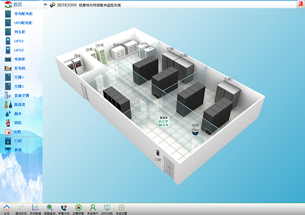305x215 pixels.
Task: Click the dome camera 视频 in 3D room
Action: click(x=195, y=131)
